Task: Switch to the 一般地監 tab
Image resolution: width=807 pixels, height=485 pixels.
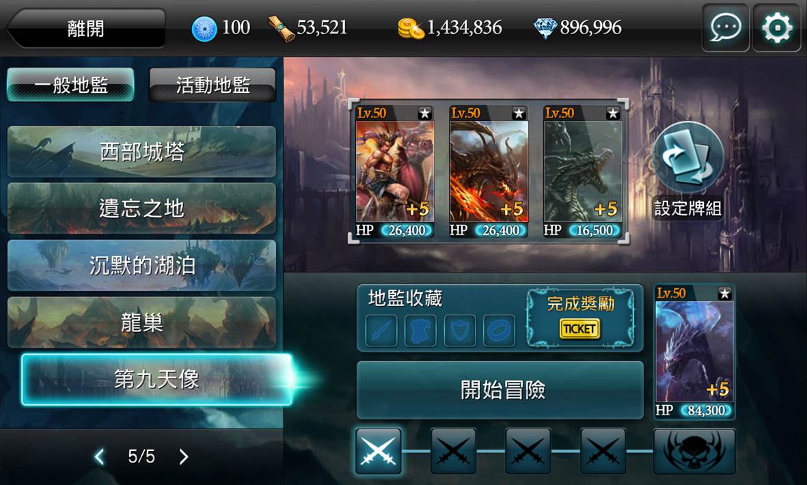Action: tap(70, 85)
